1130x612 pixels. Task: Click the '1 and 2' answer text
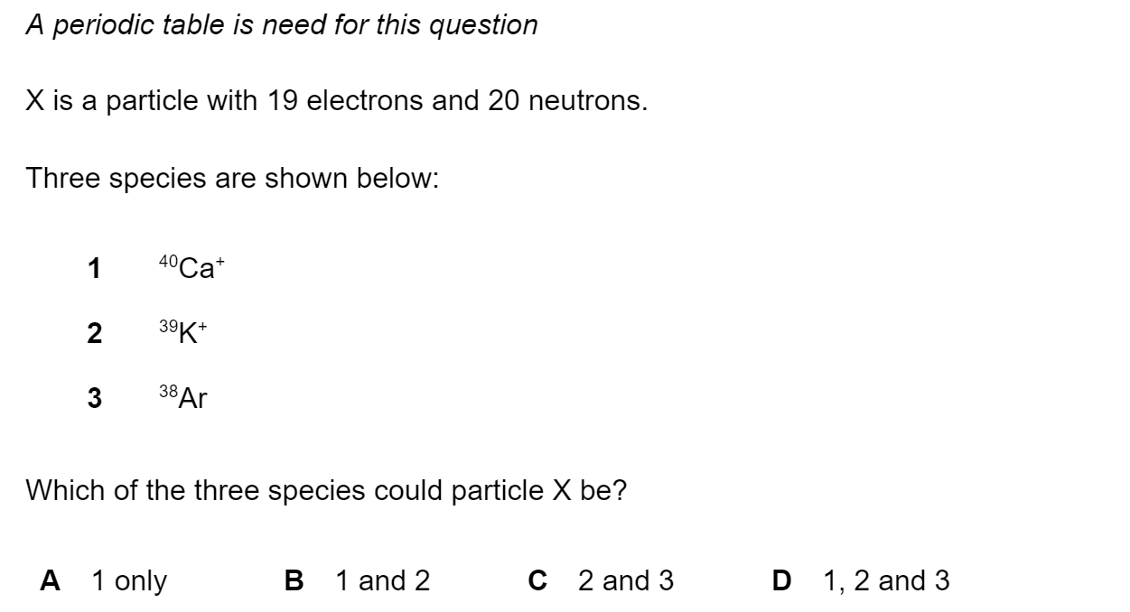tap(383, 580)
